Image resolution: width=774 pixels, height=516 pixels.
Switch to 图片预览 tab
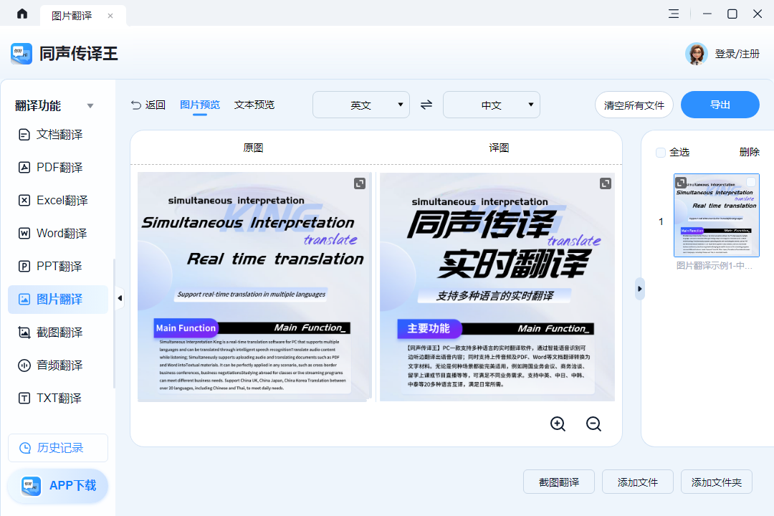point(200,105)
